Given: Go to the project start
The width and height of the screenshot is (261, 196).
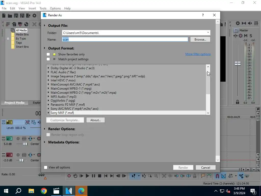Looking at the screenshot, I should (x=106, y=176).
